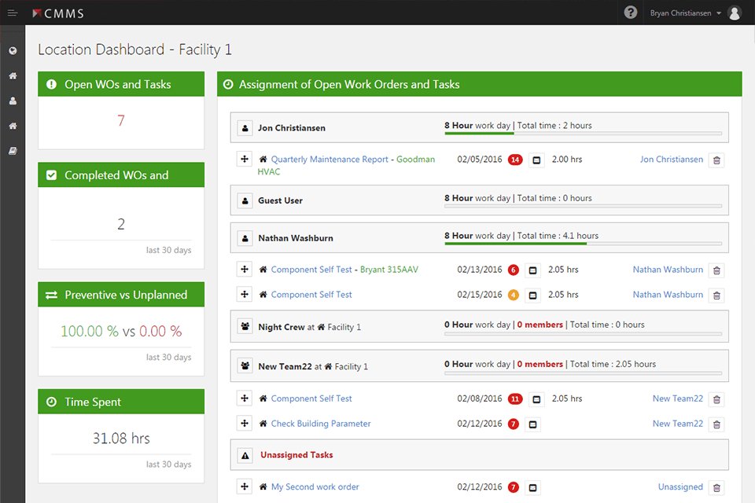Open the user icon in the sidebar
The height and width of the screenshot is (503, 755).
(13, 101)
